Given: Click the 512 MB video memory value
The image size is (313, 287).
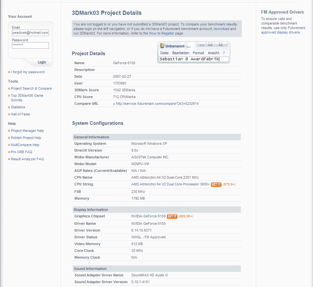Looking at the screenshot, I should pyautogui.click(x=137, y=244).
